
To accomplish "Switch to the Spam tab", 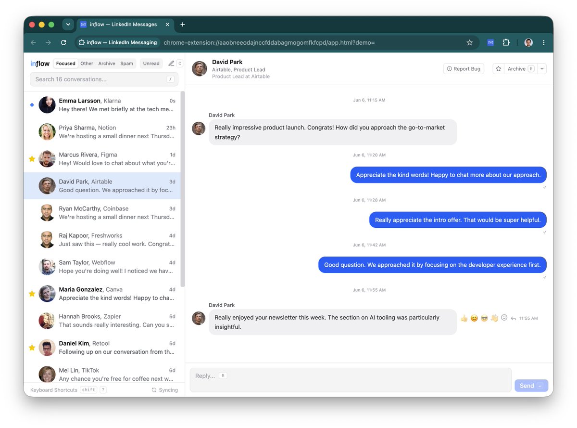I will 127,64.
